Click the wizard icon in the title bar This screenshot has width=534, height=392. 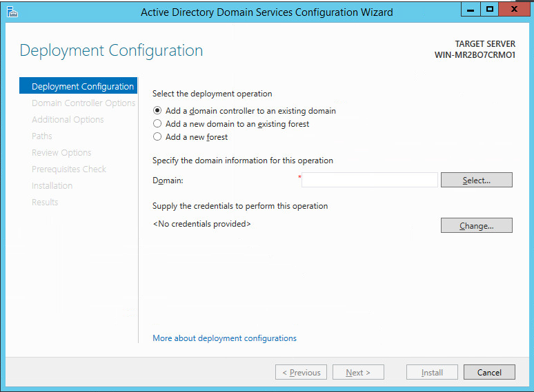(x=12, y=12)
